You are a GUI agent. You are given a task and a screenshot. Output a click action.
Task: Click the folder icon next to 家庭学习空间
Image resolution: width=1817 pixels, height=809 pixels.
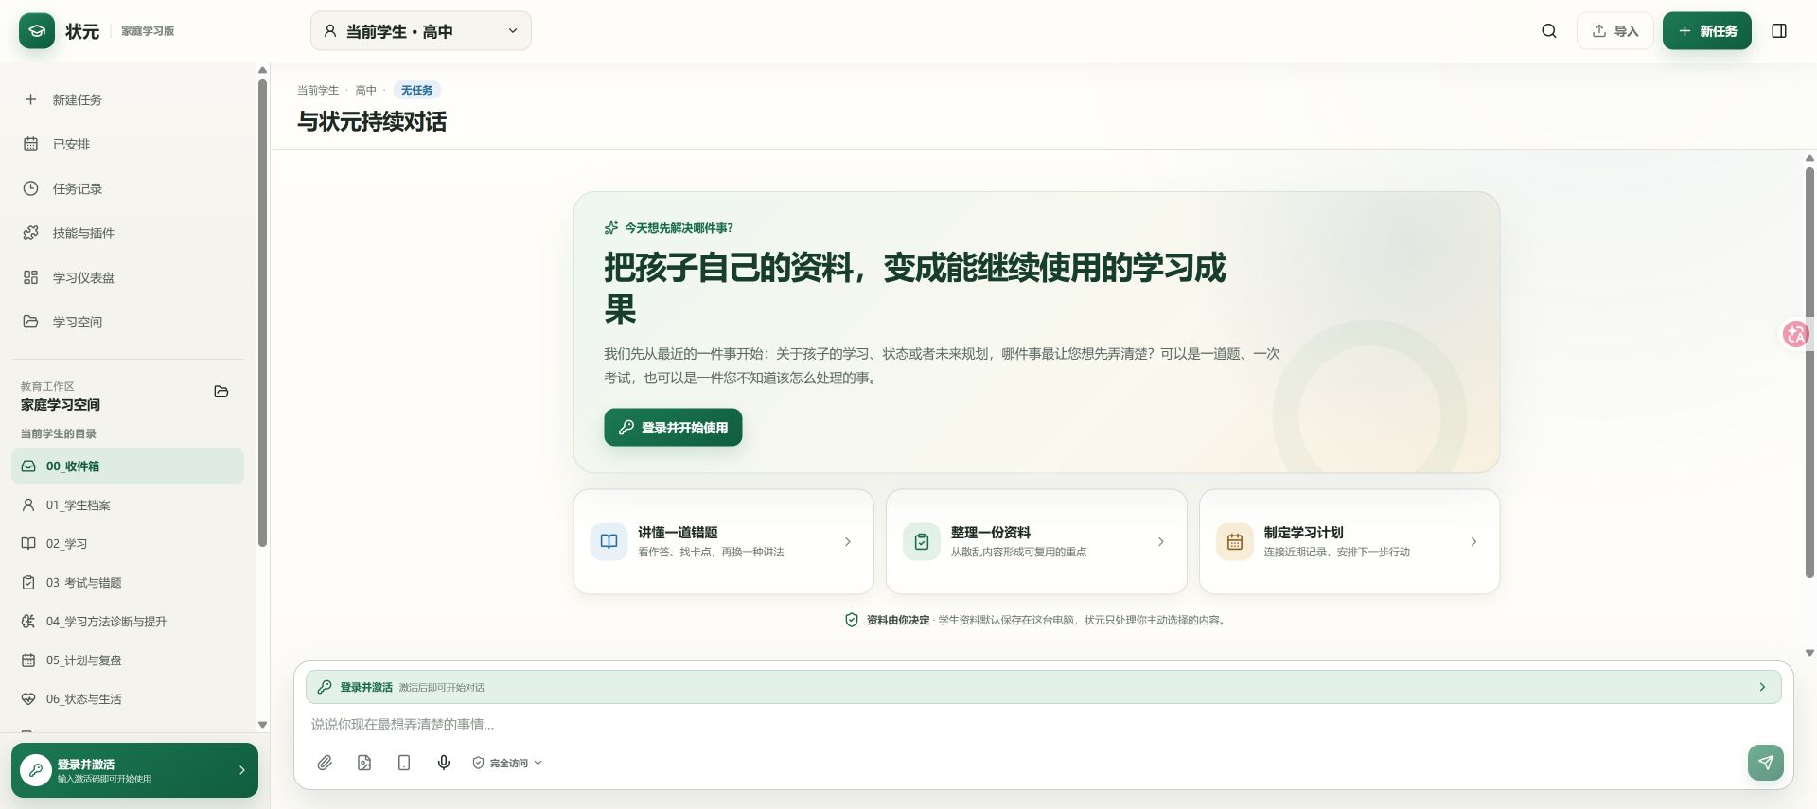(x=221, y=392)
